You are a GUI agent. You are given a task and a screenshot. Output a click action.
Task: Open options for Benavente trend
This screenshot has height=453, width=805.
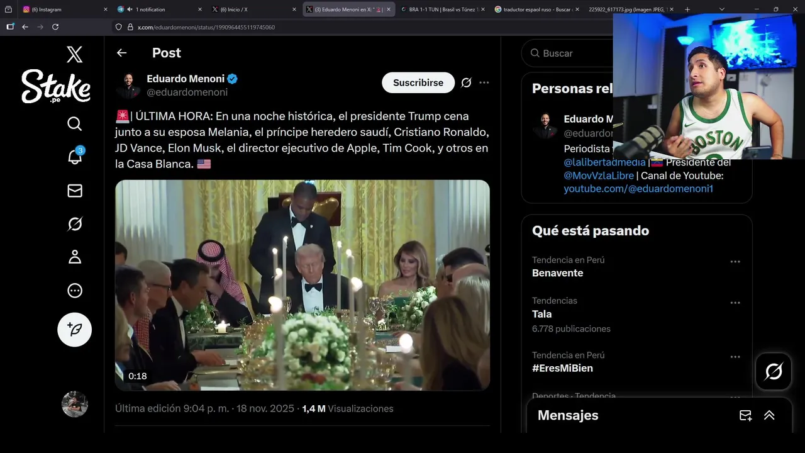click(735, 262)
